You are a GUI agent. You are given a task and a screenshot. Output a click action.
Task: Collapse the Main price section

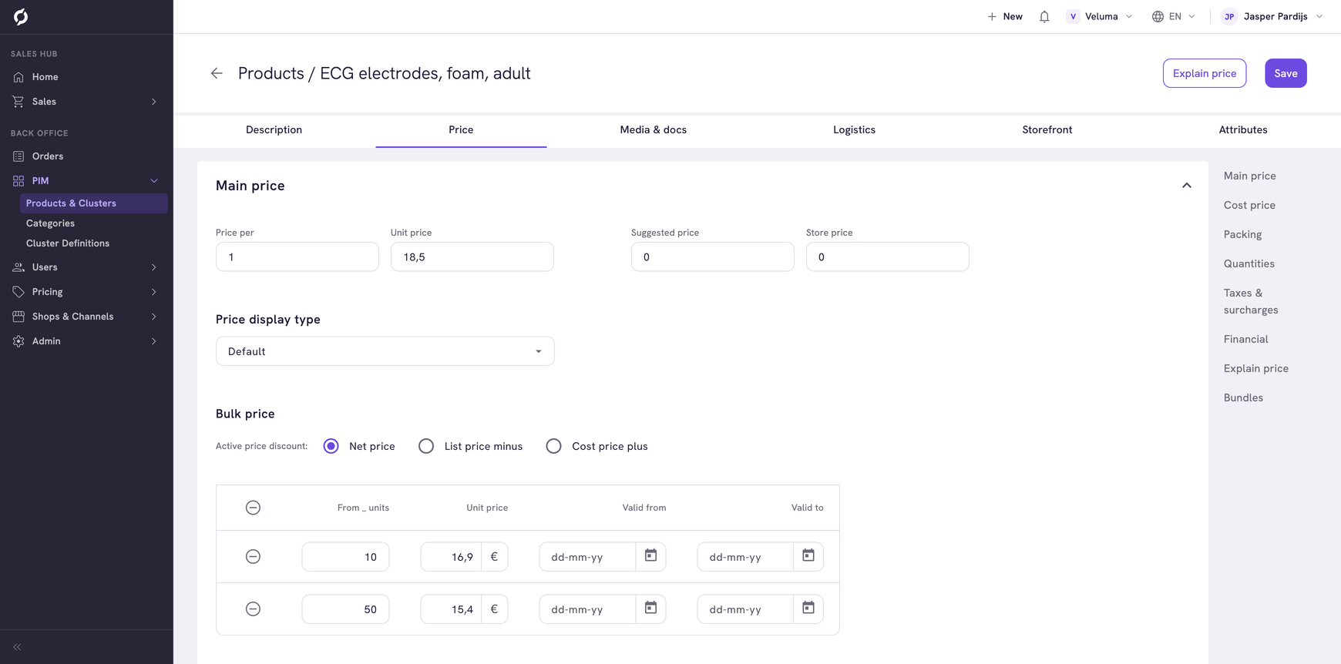[x=1187, y=186]
